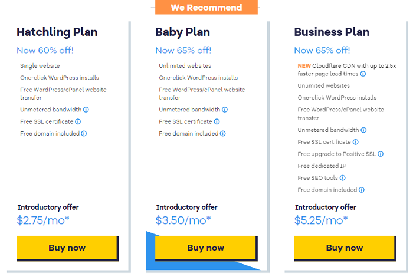The image size is (413, 280).
Task: Show info for Baby Plan Free domain included
Action: (x=222, y=134)
